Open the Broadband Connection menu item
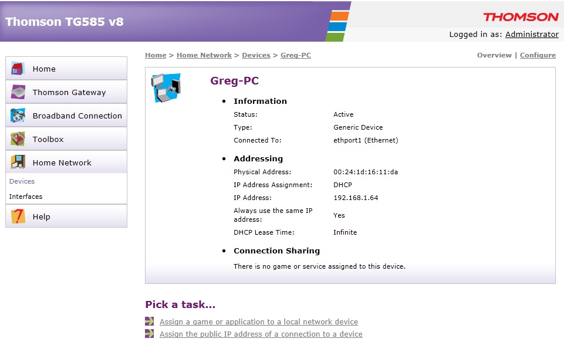 tap(66, 116)
